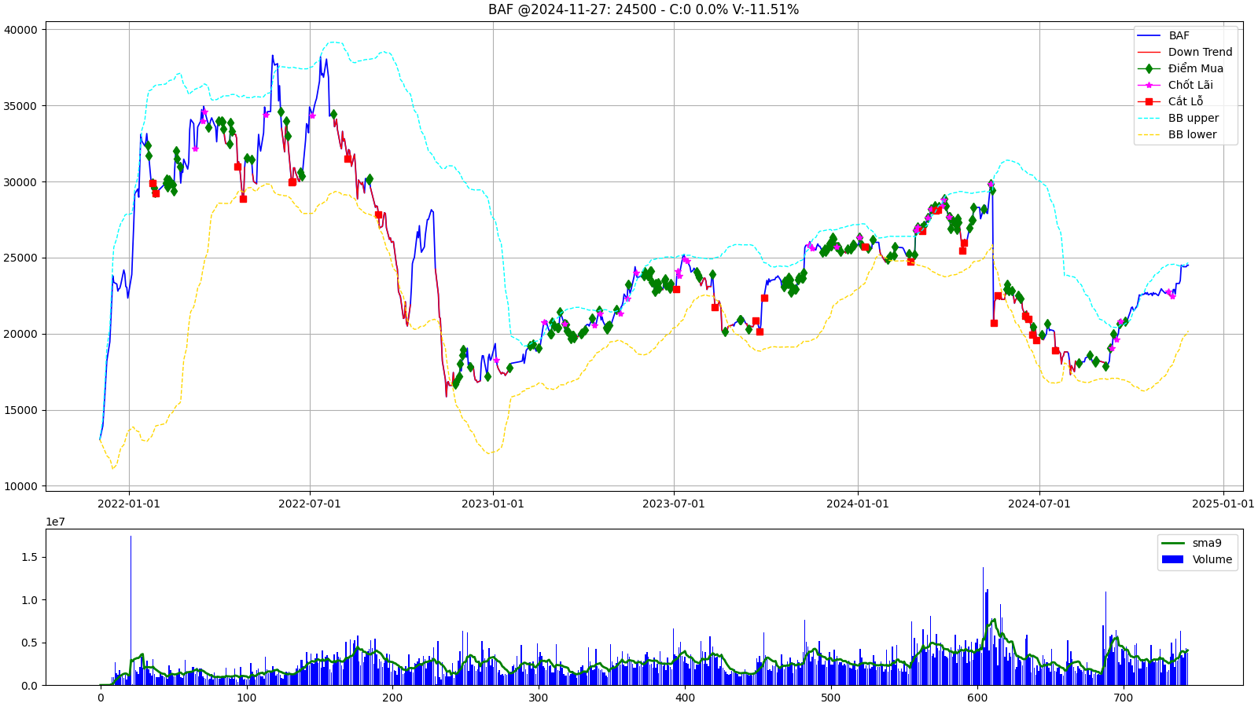Click the chart title starting with BAF @2024-11-27
This screenshot has height=707, width=1258.
[x=643, y=9]
